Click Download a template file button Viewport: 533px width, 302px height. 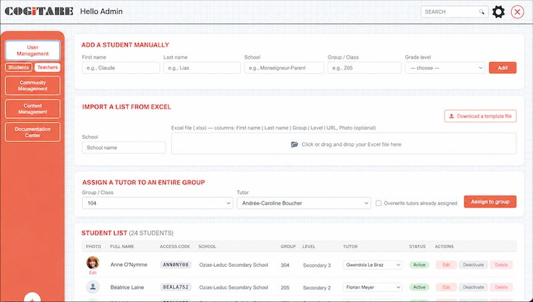tap(480, 116)
